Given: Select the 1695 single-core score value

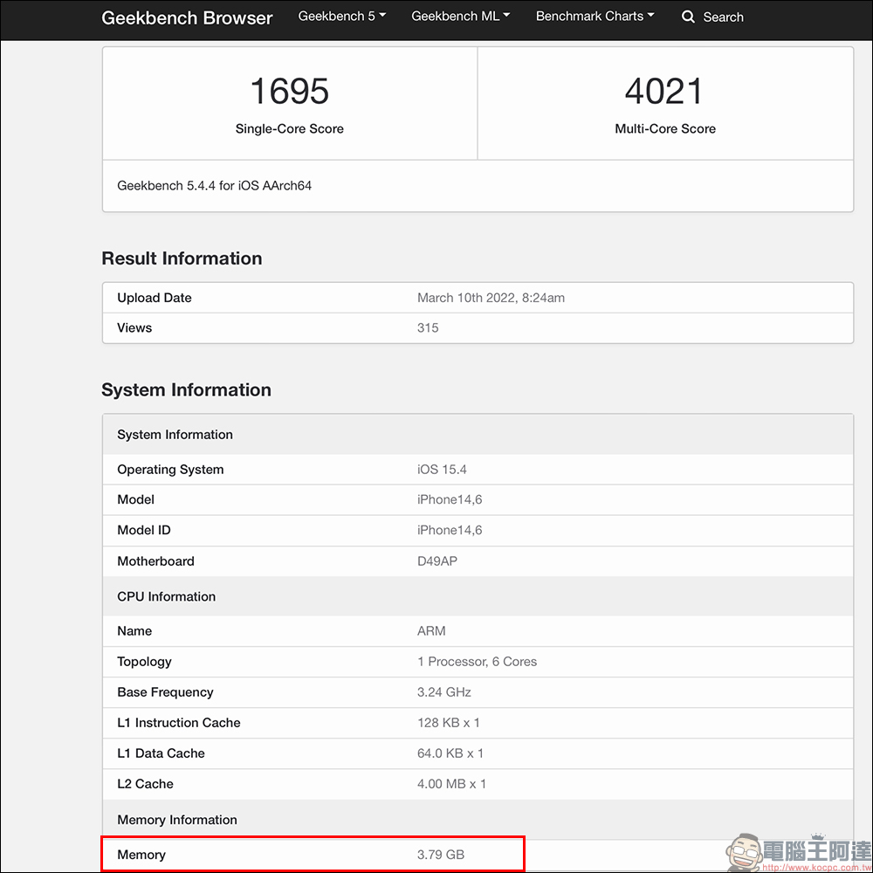Looking at the screenshot, I should 290,91.
